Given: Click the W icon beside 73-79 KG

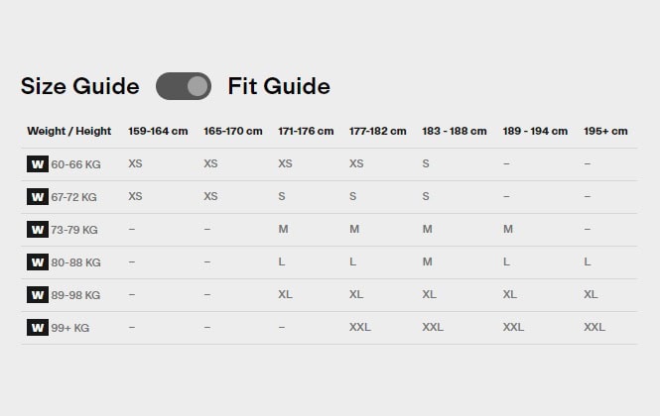Looking at the screenshot, I should click(38, 230).
